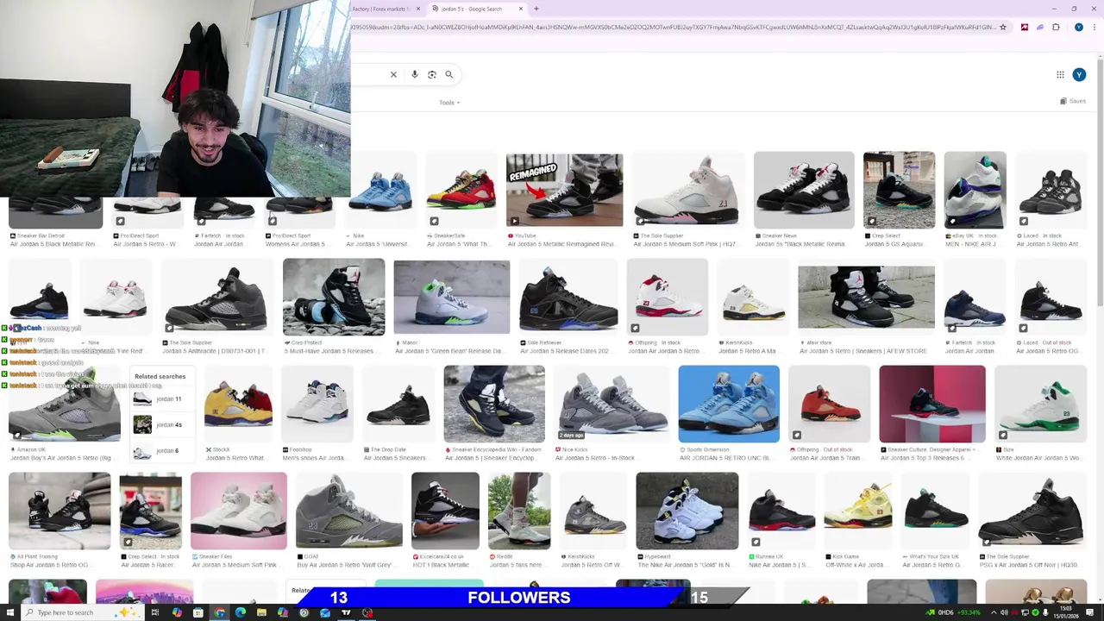Open the Air Jordan 5 Aqua purple sole image
The height and width of the screenshot is (621, 1104).
point(975,191)
